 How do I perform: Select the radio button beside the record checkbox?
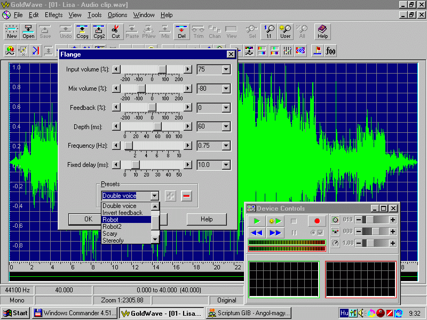(313, 233)
